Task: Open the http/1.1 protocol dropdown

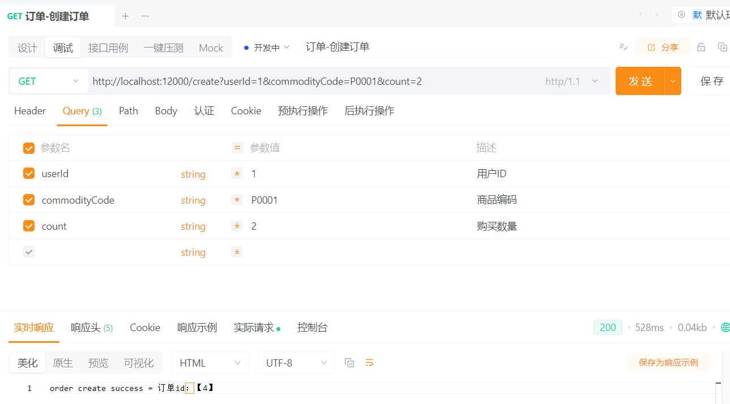Action: [x=572, y=81]
